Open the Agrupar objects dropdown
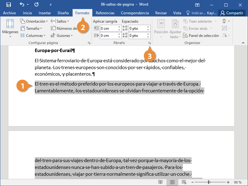 click(x=226, y=28)
